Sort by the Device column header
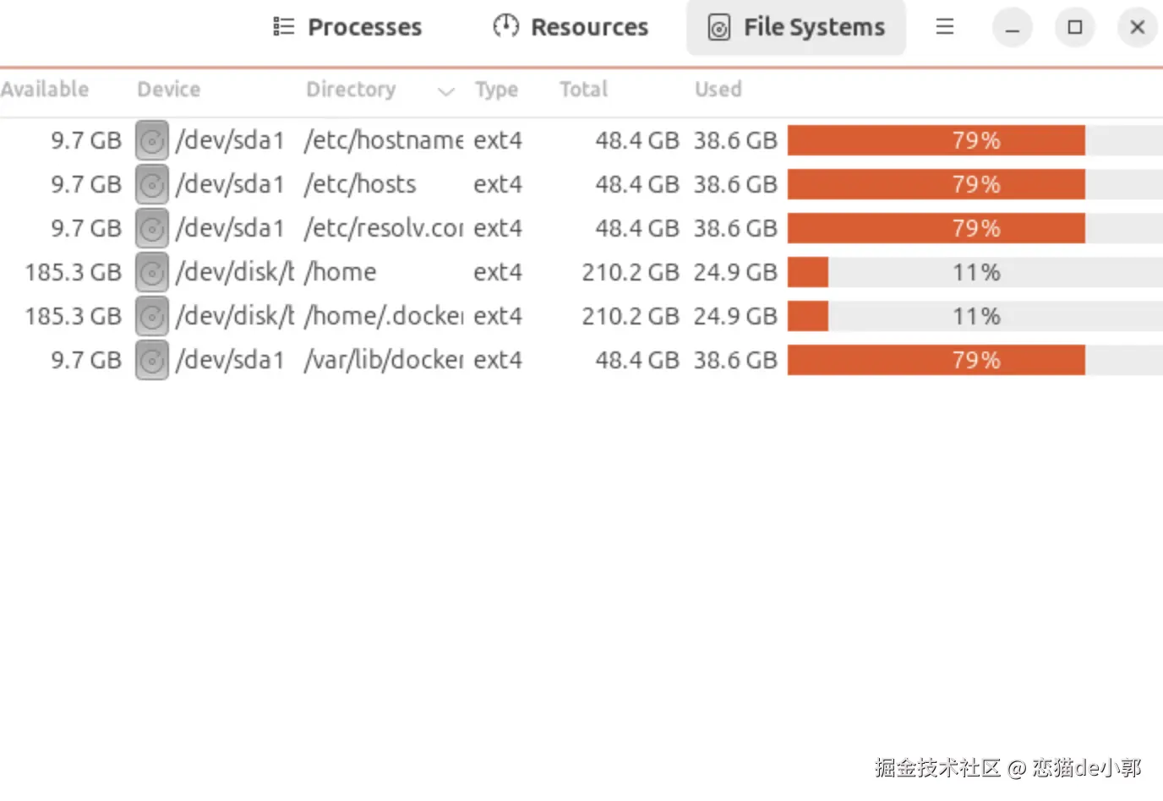 [169, 90]
